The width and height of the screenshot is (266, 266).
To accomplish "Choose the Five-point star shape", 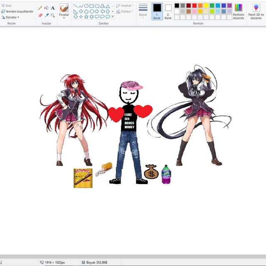I will tap(86, 17).
